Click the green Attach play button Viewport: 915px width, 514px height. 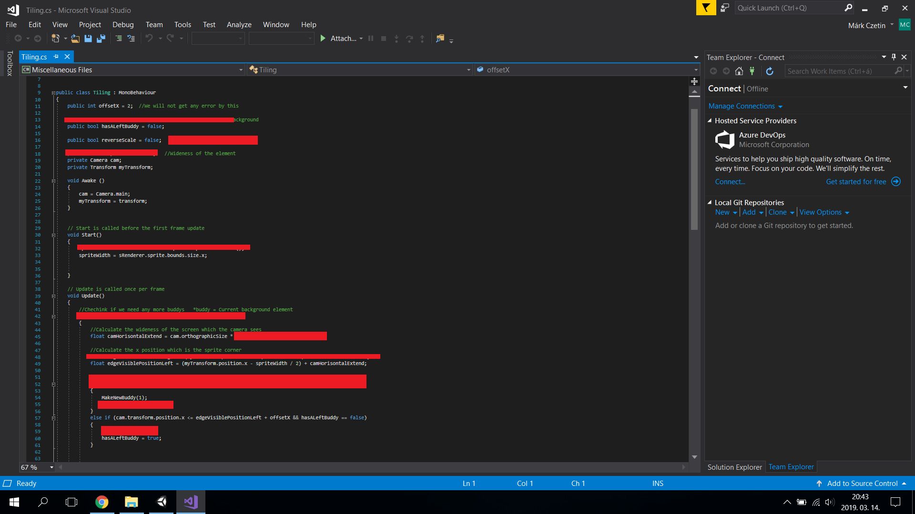click(323, 39)
